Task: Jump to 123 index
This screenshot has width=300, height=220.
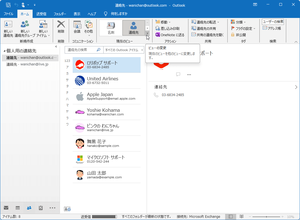Action: [67, 61]
